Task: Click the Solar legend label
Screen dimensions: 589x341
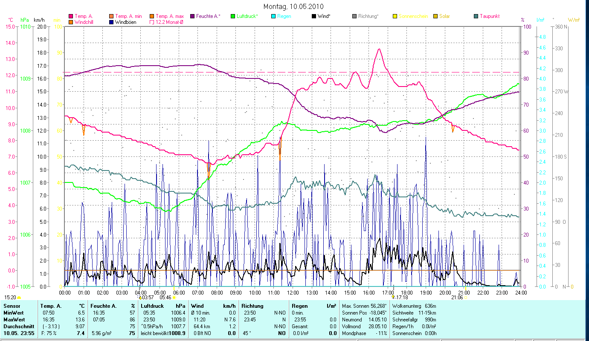Action: pos(444,16)
